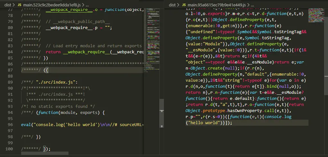Click the right editor minimap
Image resolution: width=328 pixels, height=157 pixels.
pos(316,15)
